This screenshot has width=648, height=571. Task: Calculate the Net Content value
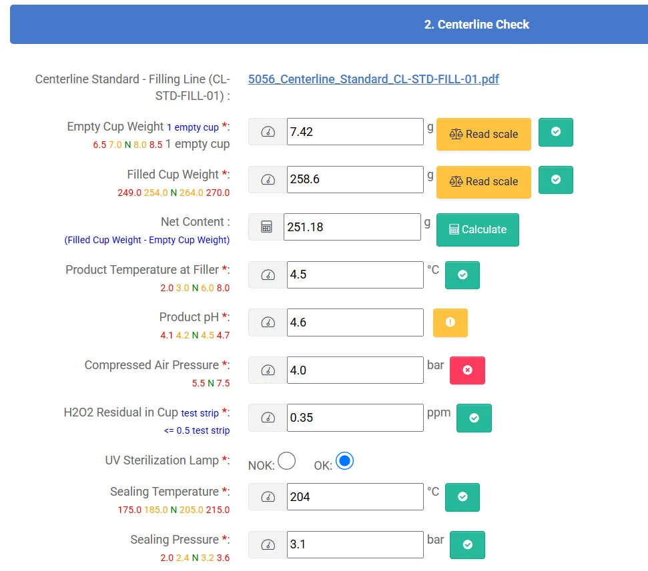point(477,229)
